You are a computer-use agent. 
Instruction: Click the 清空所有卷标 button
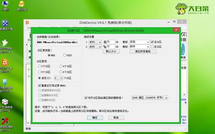point(143,52)
